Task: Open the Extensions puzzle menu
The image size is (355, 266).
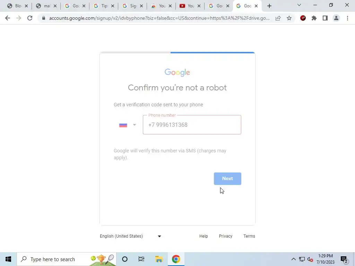Action: pyautogui.click(x=314, y=18)
